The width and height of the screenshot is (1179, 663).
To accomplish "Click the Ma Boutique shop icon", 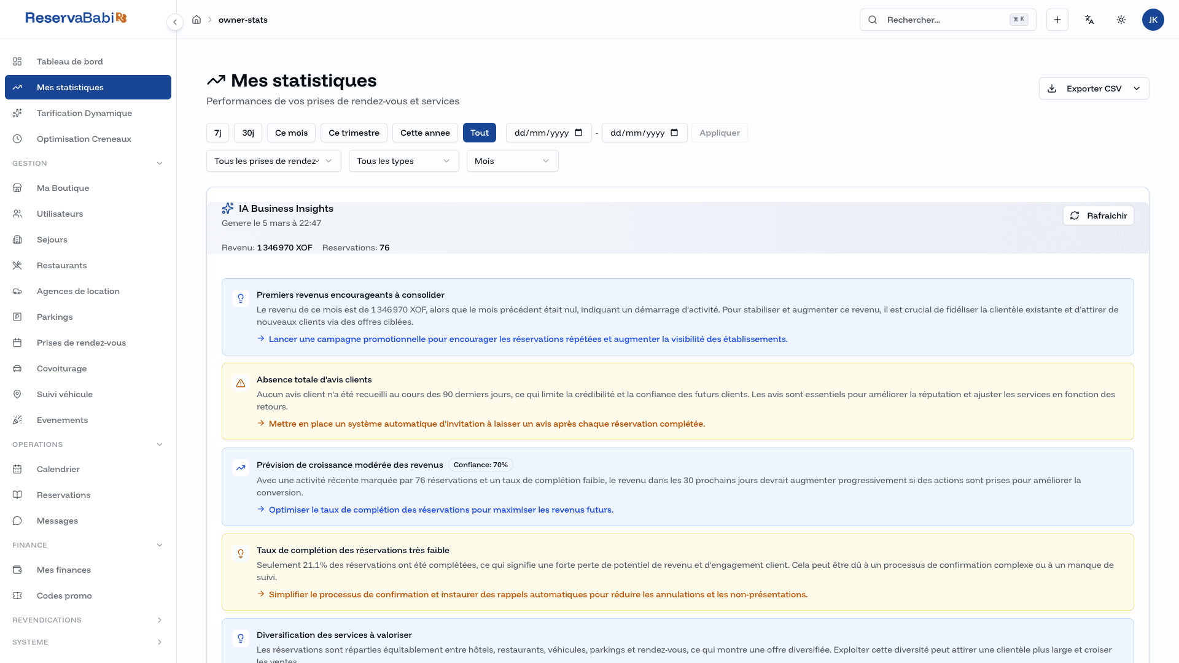I will (x=17, y=188).
